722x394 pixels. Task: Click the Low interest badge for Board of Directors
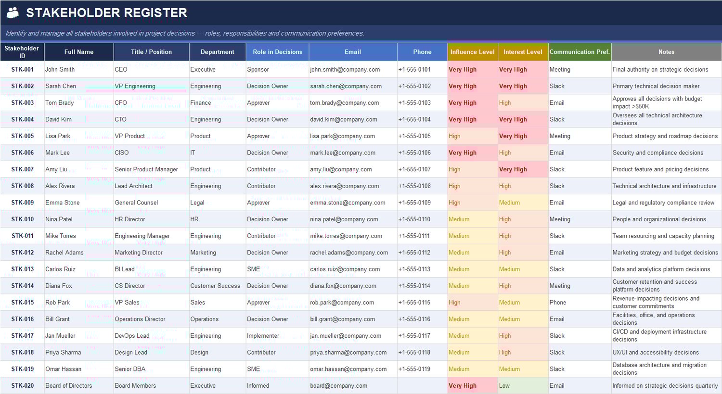[505, 385]
